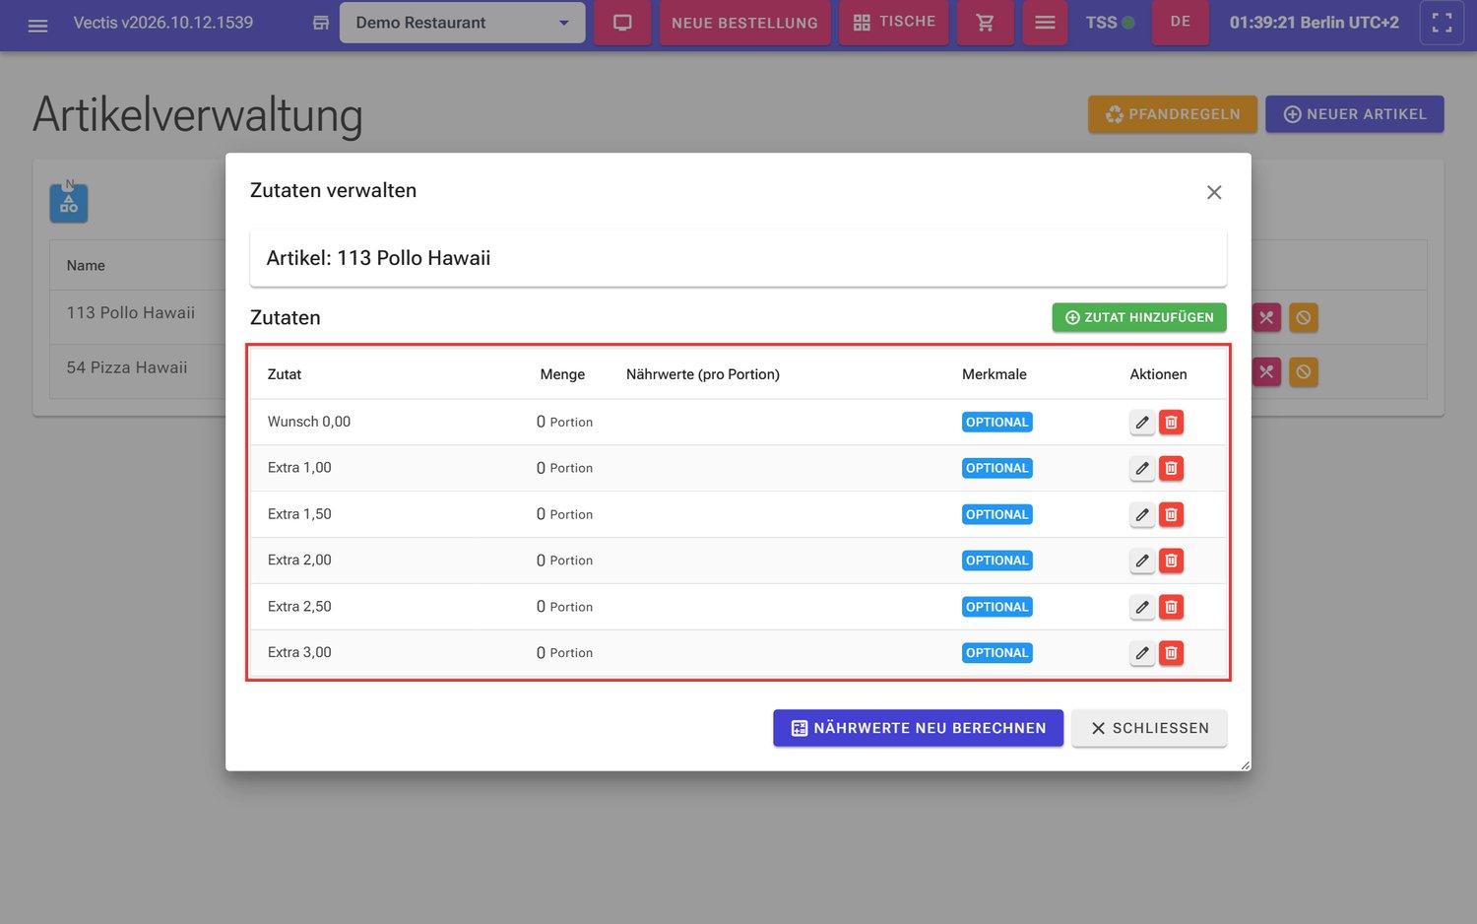Open ingredients for 113 Pollo Hawaii row
This screenshot has height=924, width=1477.
(1266, 317)
